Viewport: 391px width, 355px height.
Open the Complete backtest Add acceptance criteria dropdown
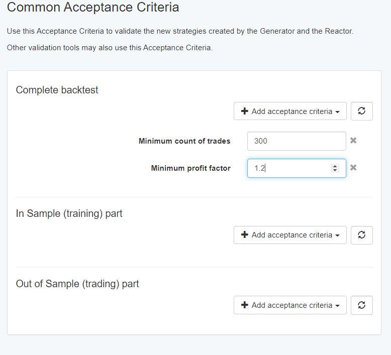[290, 111]
